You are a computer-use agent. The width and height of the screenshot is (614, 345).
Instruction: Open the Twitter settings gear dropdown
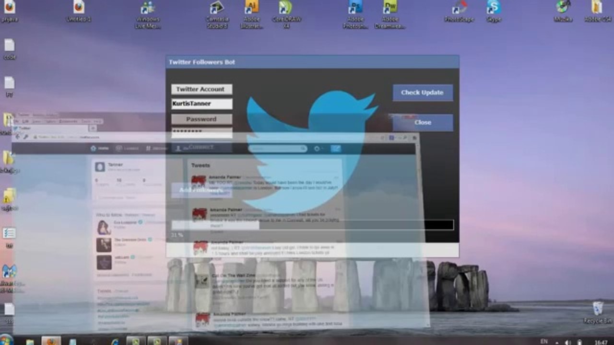coord(318,149)
